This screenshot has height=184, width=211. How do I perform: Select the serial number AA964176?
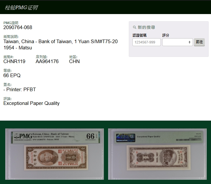(x=47, y=61)
